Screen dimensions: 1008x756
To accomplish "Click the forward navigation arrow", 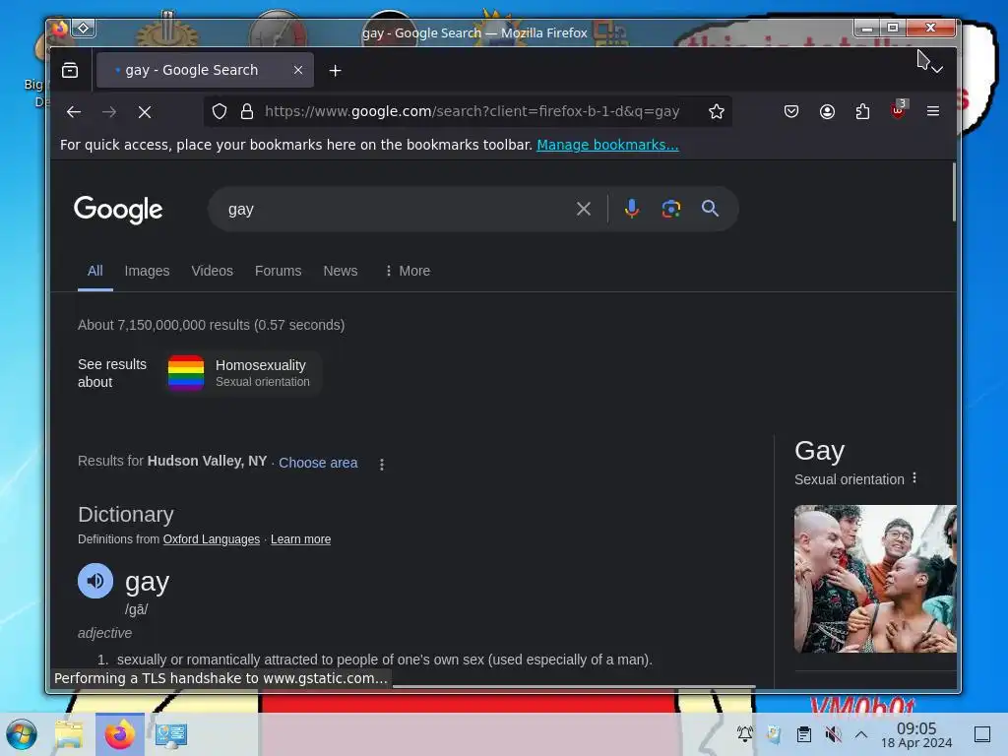I will click(x=109, y=112).
